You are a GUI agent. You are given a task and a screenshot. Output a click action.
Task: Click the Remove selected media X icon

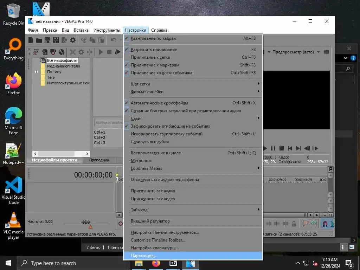[x=73, y=52]
